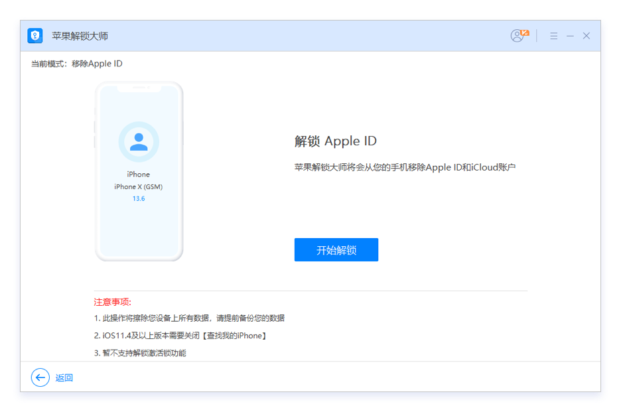Click note 1 about erasing device data
Screen dimensions: 621x412
tap(189, 318)
